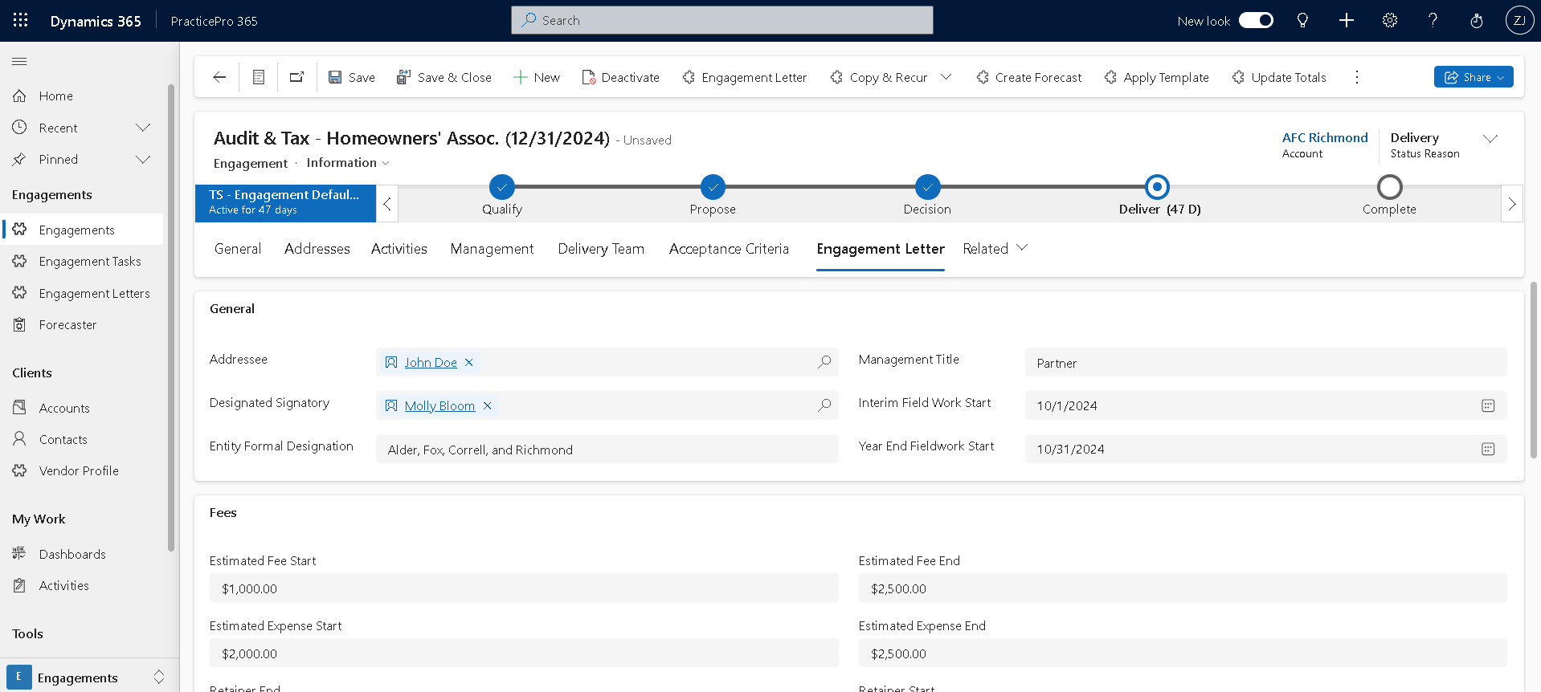Click calendar icon for Interim Field Work Start
The height and width of the screenshot is (692, 1541).
tap(1487, 405)
